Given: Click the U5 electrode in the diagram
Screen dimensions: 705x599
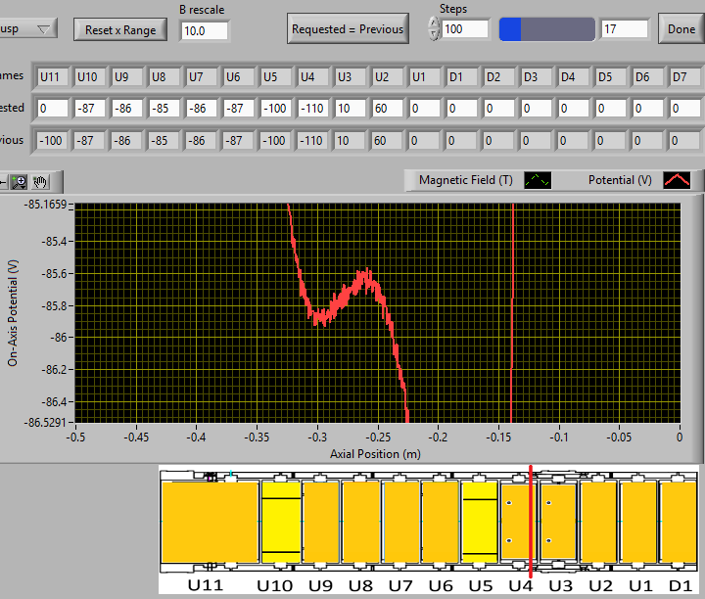Looking at the screenshot, I should coord(480,522).
